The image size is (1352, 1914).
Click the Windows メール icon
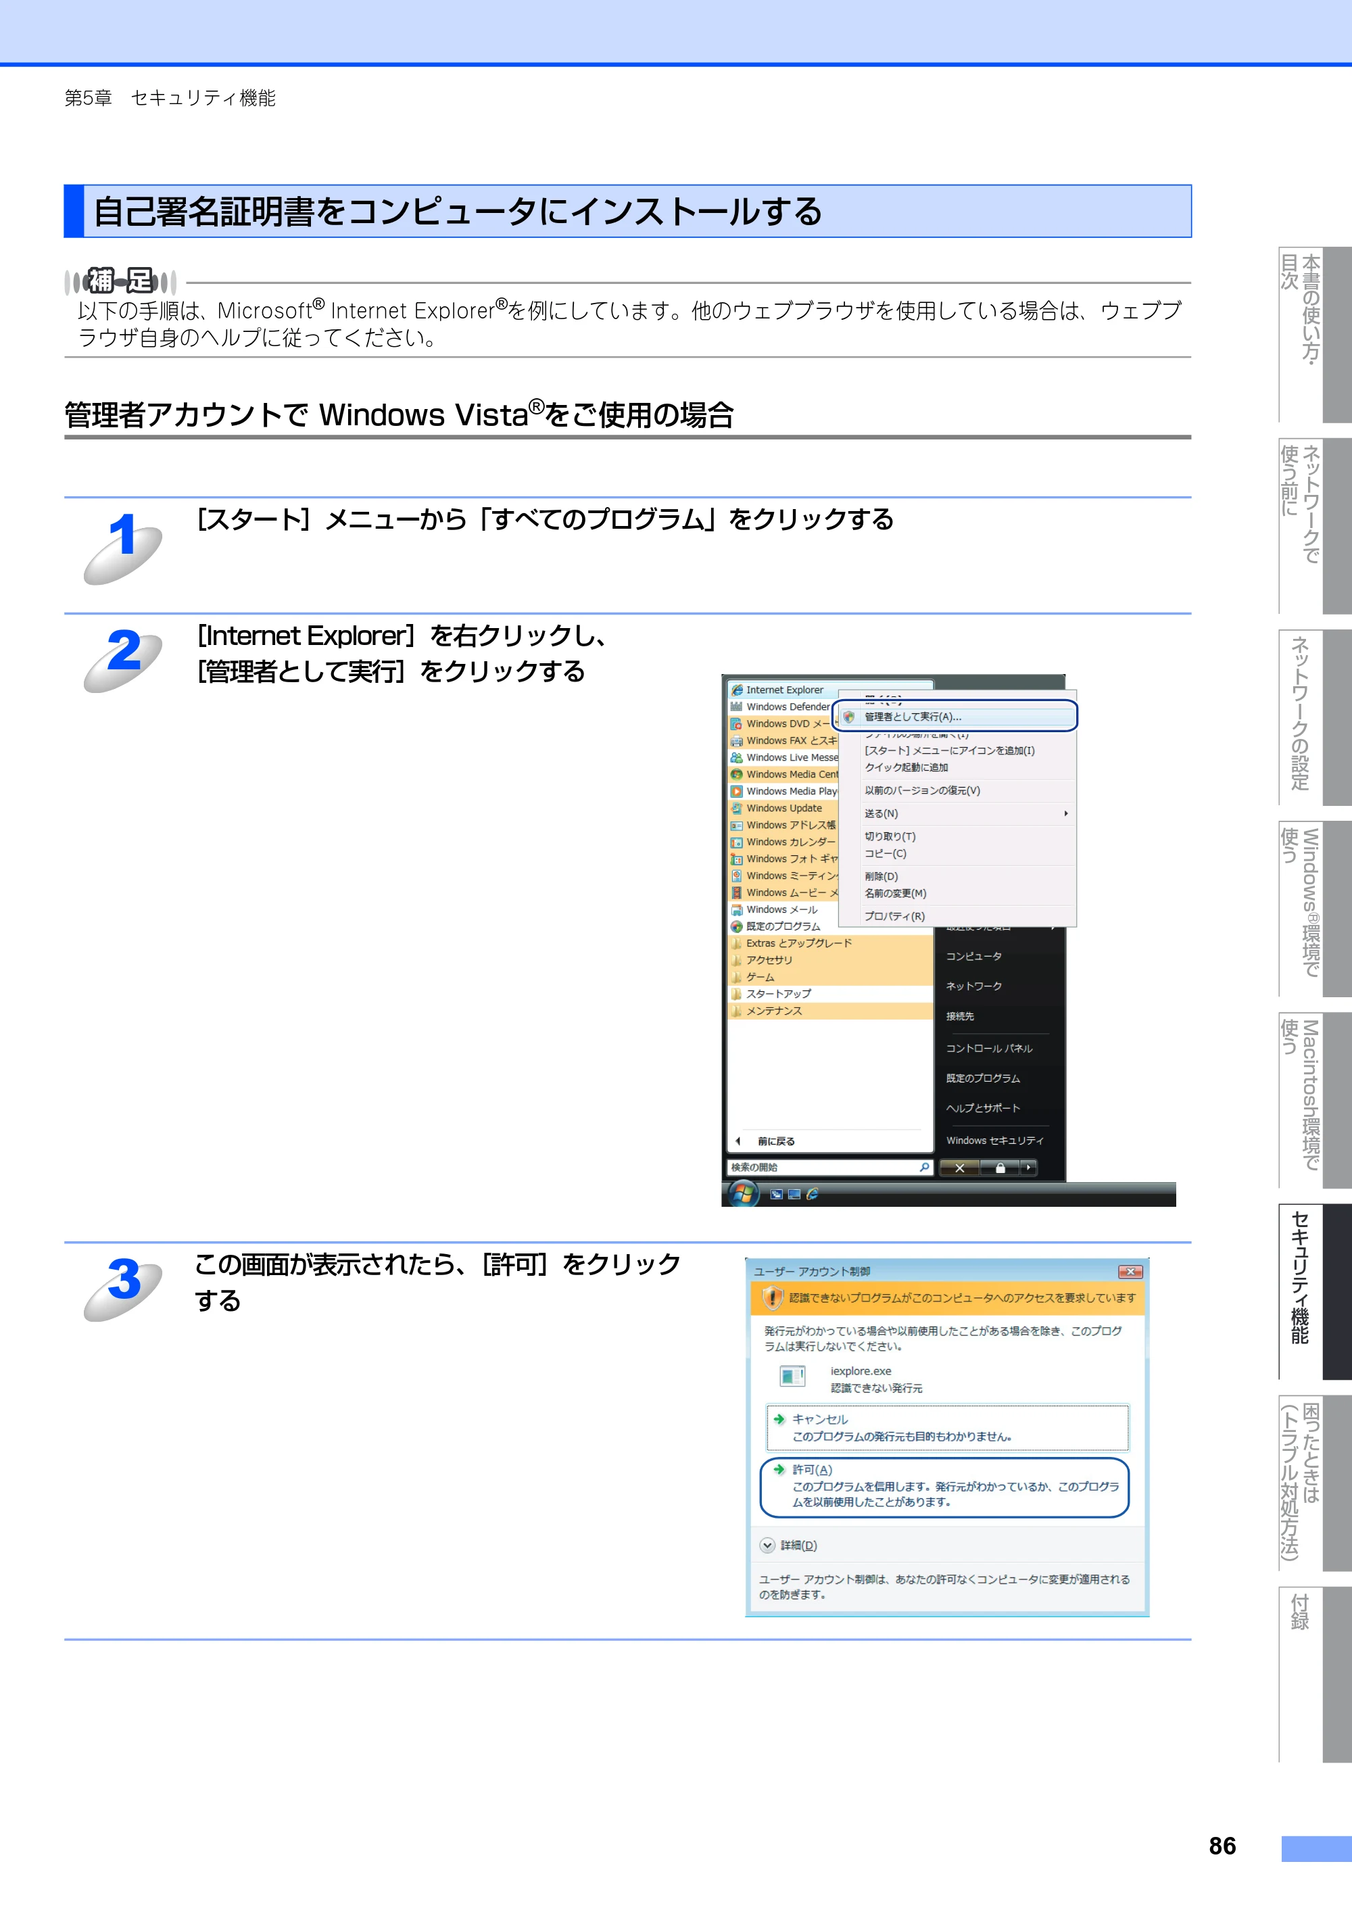click(x=737, y=909)
